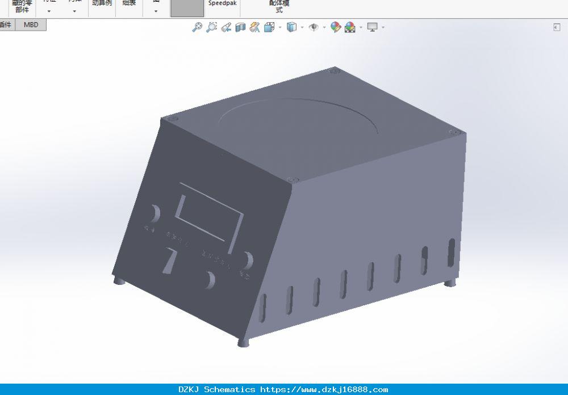Click the Apply Scene icon
The height and width of the screenshot is (395, 568).
click(x=350, y=27)
